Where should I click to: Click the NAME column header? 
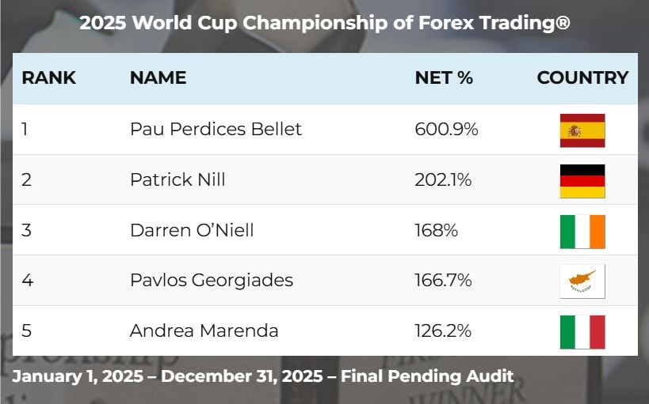tap(158, 78)
